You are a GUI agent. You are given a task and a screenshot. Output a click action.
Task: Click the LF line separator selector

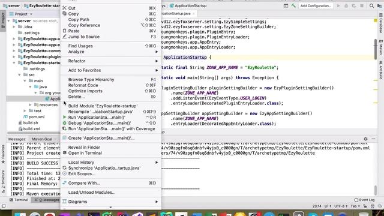[x=328, y=206]
